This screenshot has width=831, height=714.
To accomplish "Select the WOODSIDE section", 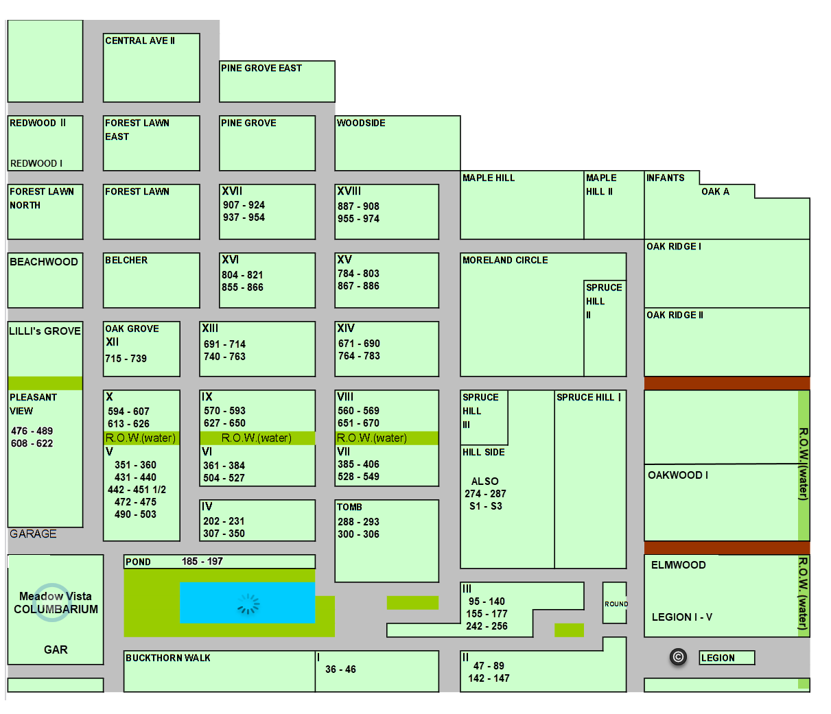I will click(397, 143).
